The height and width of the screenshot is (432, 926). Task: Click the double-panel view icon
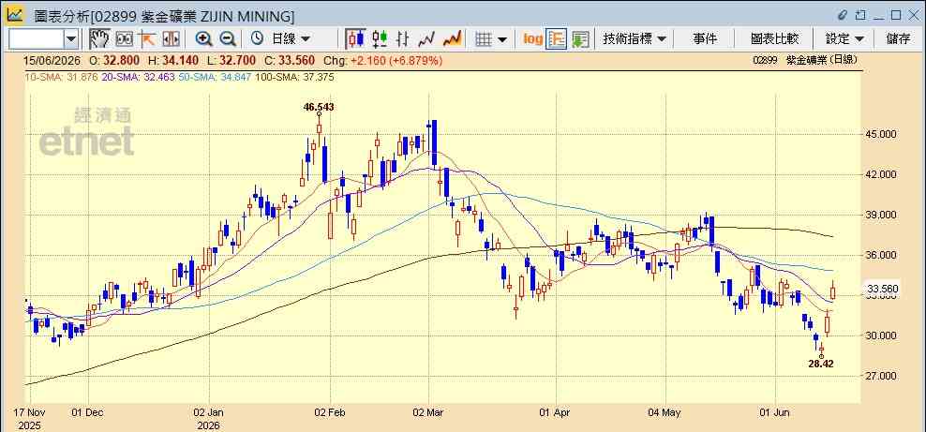coord(124,39)
